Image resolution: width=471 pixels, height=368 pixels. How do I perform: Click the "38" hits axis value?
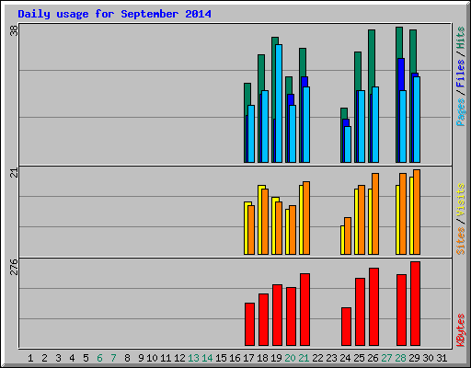pos(14,30)
